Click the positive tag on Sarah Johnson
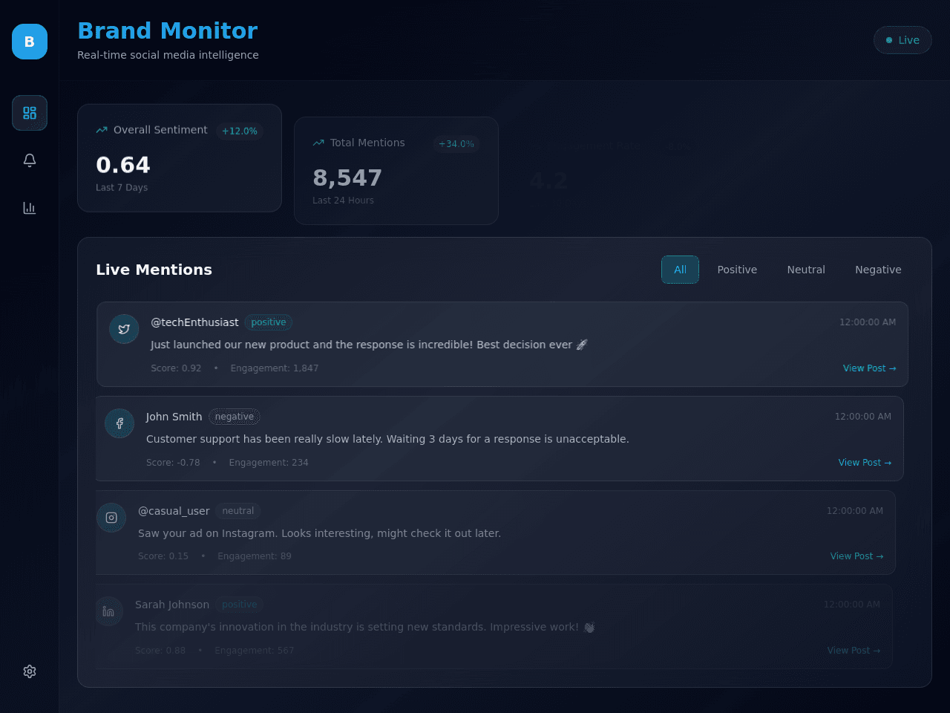The image size is (950, 713). [x=240, y=605]
